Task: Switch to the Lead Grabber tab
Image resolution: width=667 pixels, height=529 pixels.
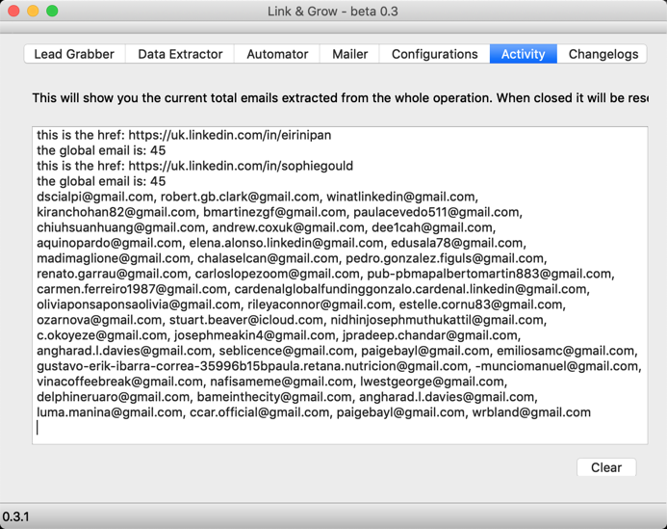Action: 74,54
